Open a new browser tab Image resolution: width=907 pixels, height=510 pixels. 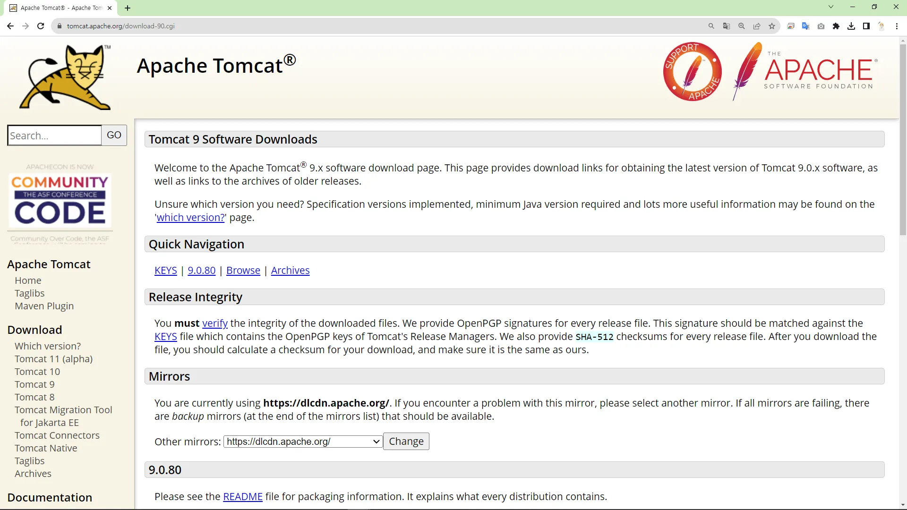[x=128, y=8]
